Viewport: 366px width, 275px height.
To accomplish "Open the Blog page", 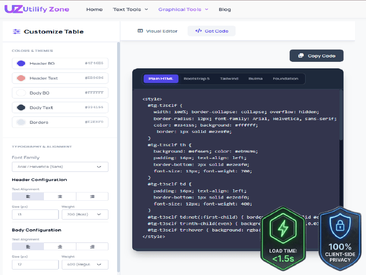I will [x=225, y=9].
